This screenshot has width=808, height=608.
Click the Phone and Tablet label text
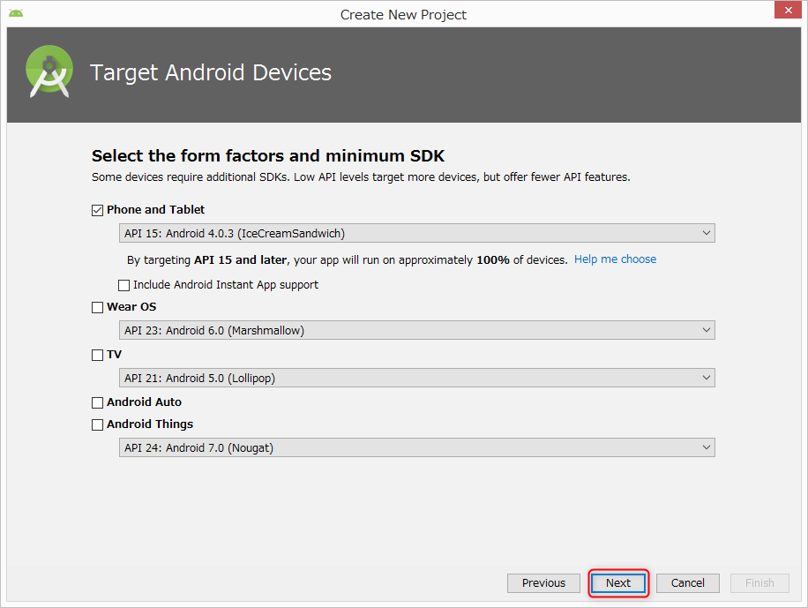click(x=155, y=210)
